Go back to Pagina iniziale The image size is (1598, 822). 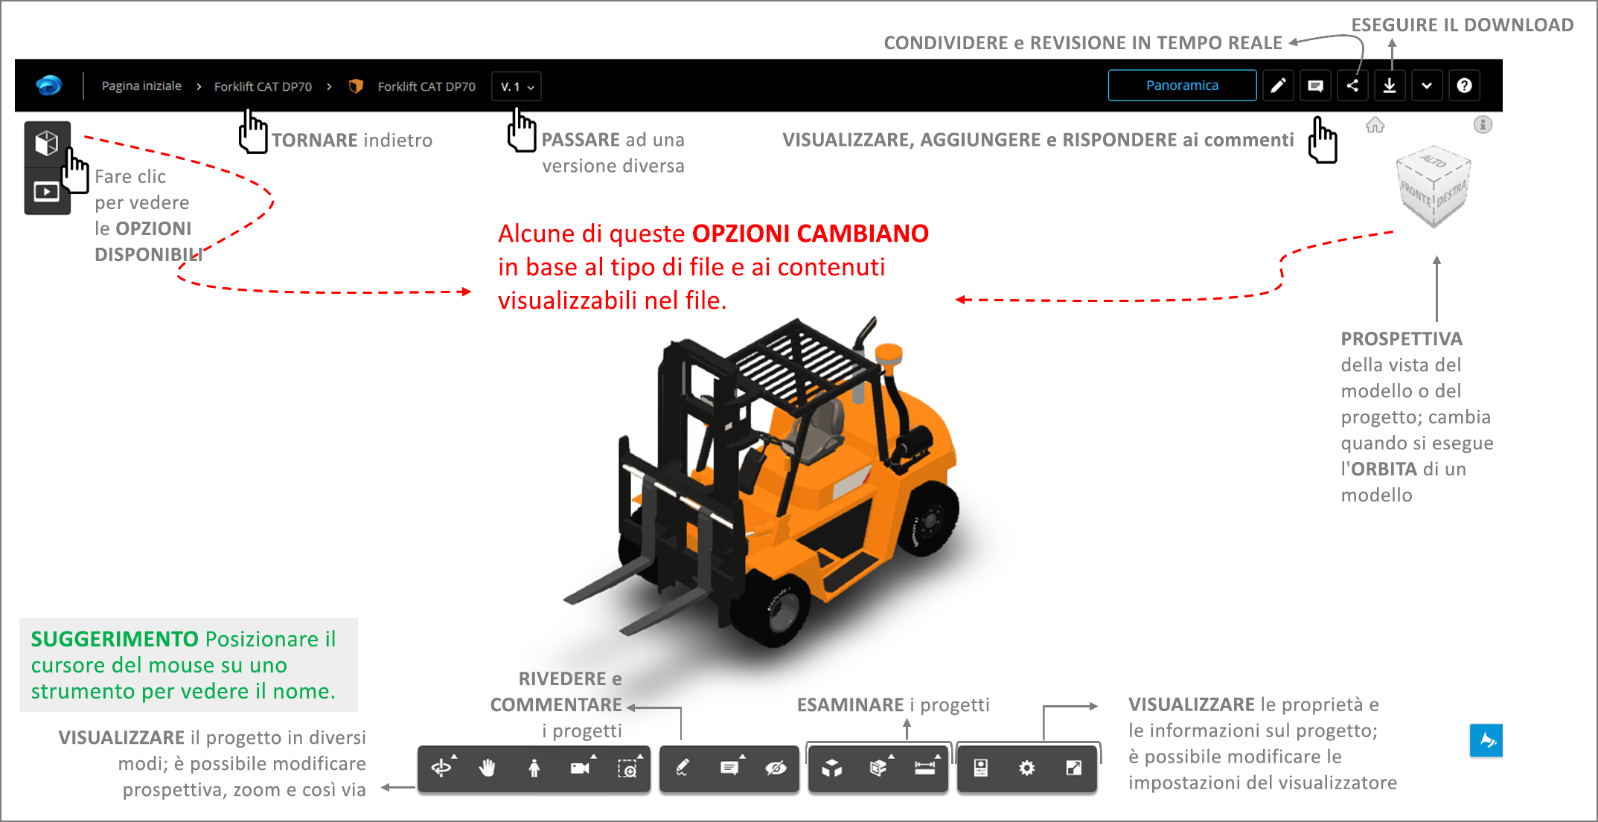click(141, 86)
